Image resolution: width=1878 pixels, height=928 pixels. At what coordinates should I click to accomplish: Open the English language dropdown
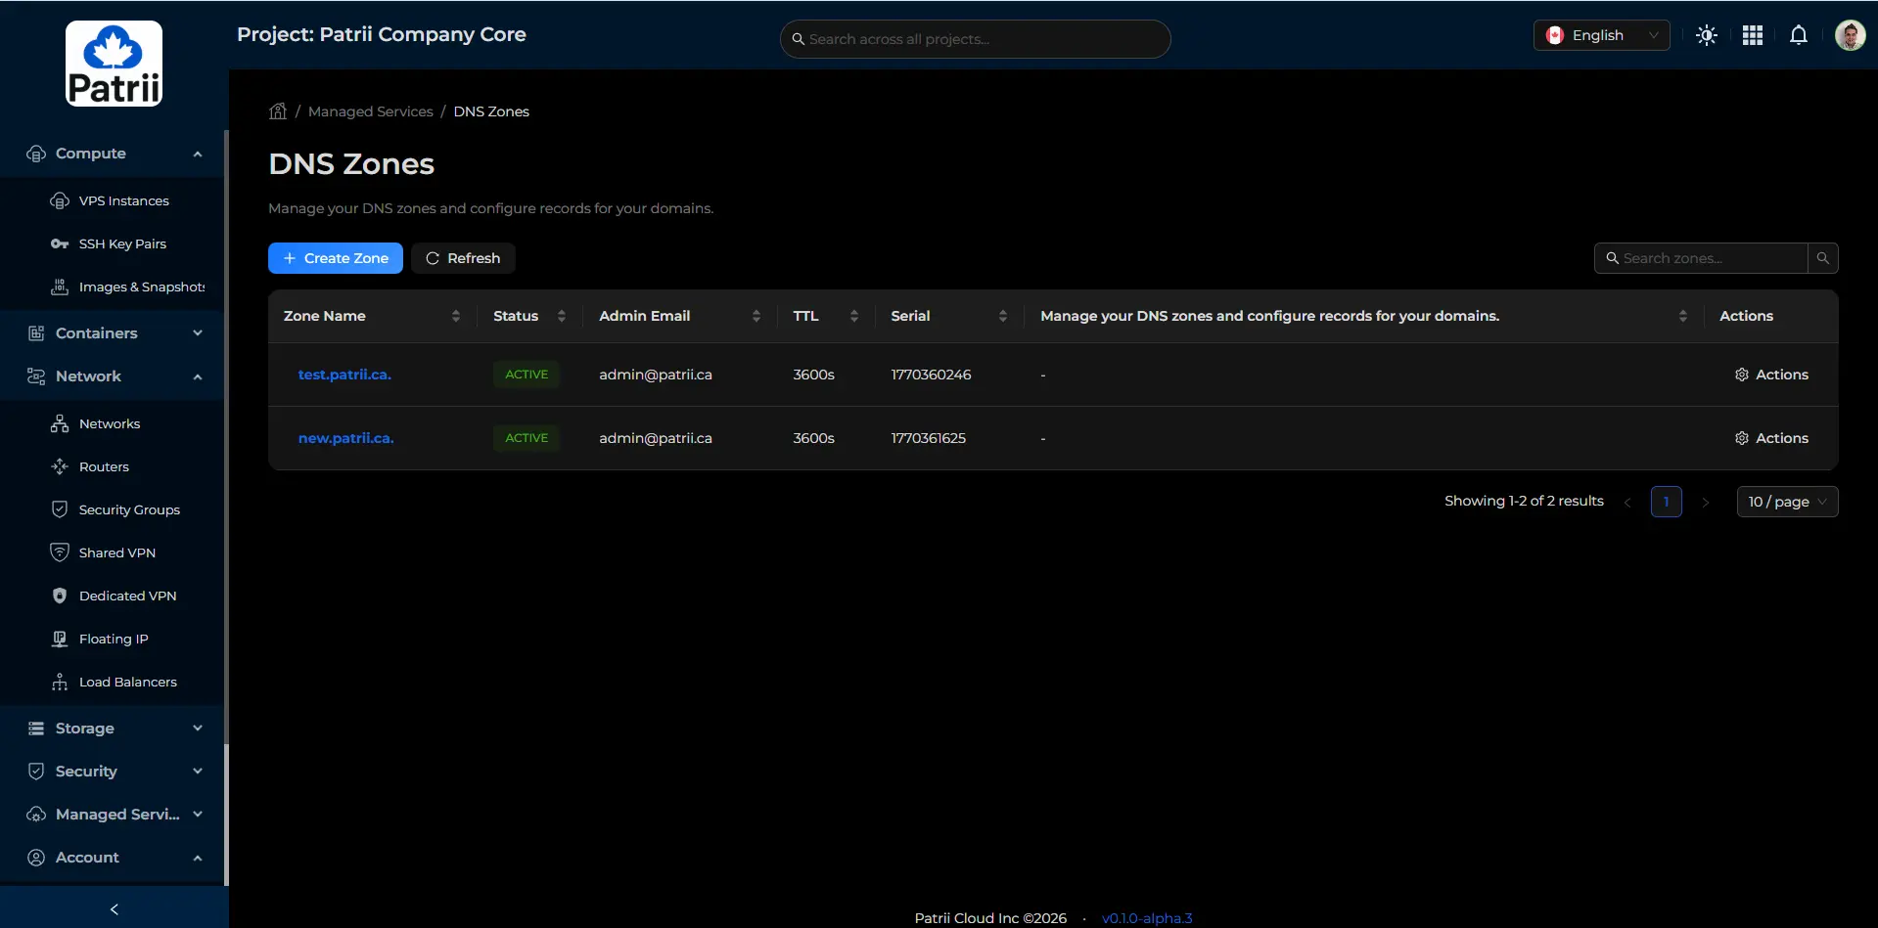click(1601, 36)
